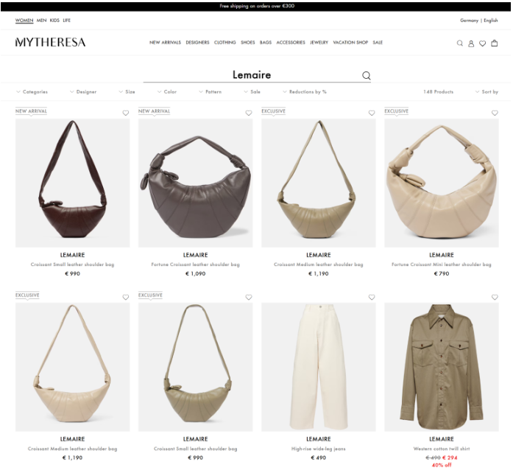Expand the Color filter dropdown
513x473 pixels.
[167, 91]
